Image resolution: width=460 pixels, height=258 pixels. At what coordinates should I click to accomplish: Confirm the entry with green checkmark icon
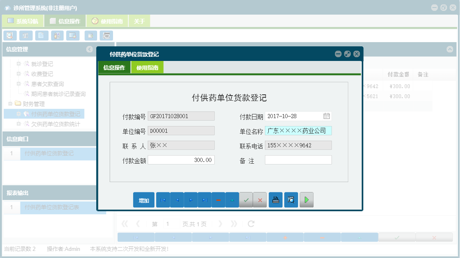coord(246,200)
